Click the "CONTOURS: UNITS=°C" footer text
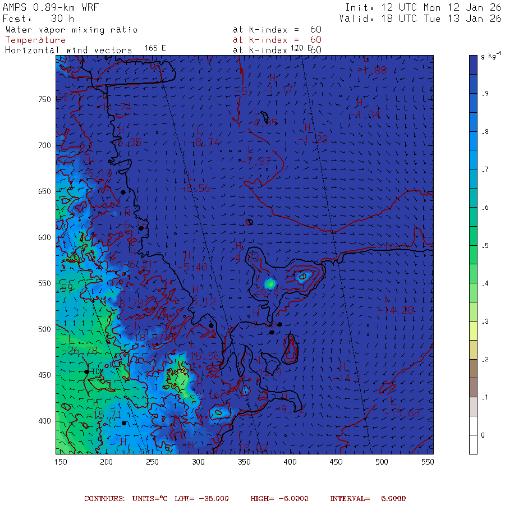Viewport: 505px width, 505px height. [126, 499]
